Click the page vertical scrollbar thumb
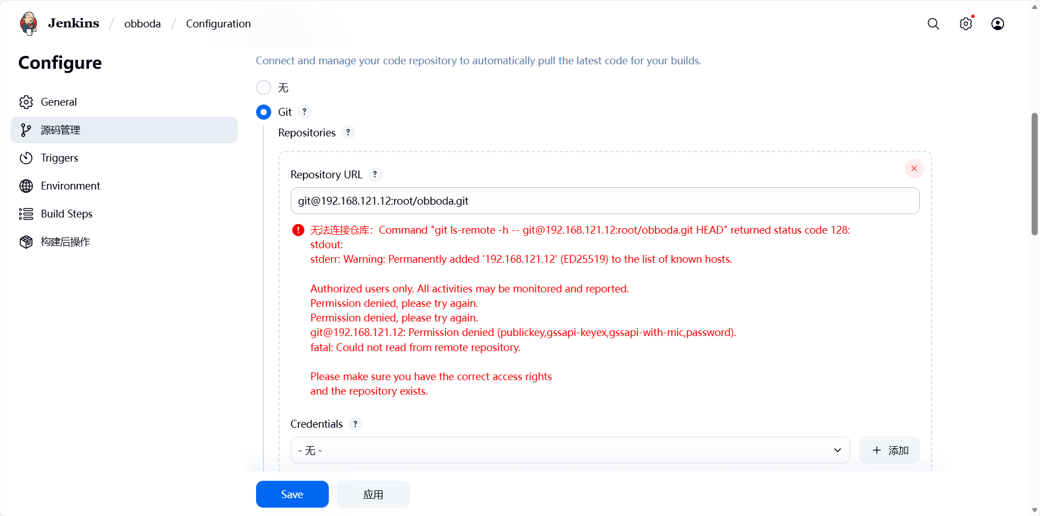1040x516 pixels. click(x=1034, y=174)
